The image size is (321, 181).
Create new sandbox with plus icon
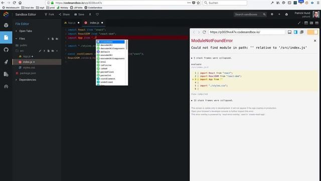click(x=279, y=15)
